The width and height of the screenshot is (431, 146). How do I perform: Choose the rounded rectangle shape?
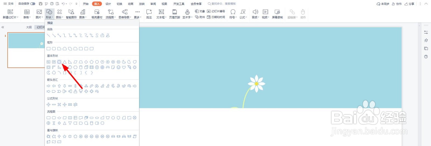pos(54,49)
